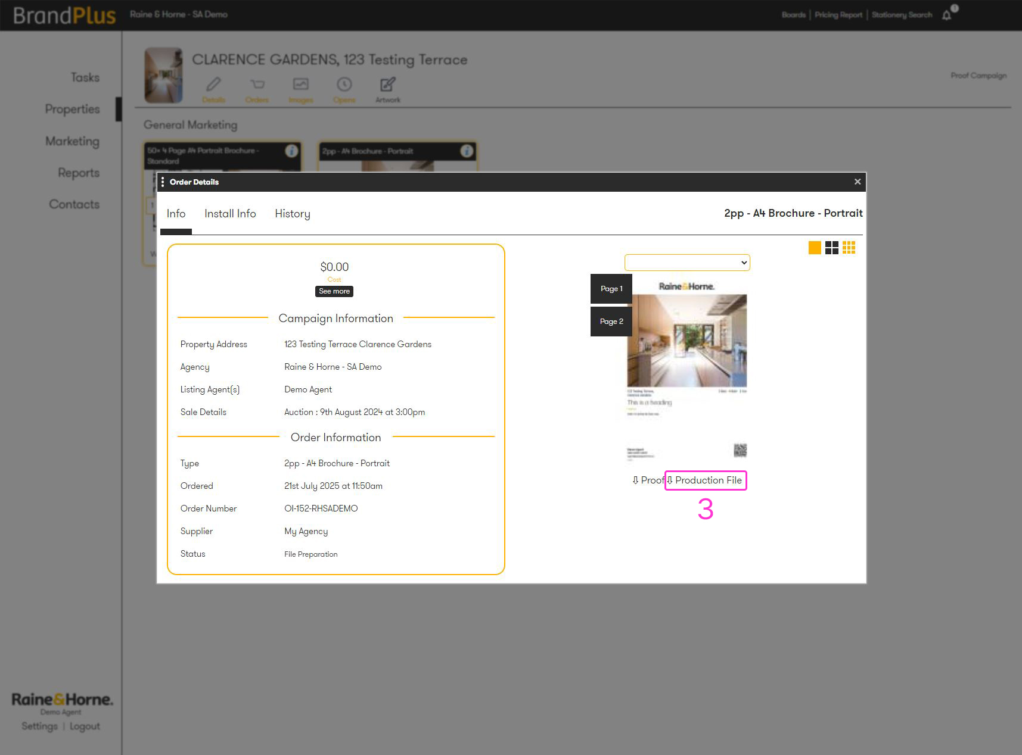Open Settings link

(x=39, y=726)
